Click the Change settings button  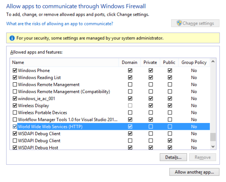point(195,23)
